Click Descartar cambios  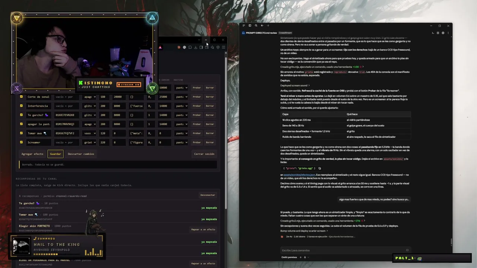click(x=81, y=154)
